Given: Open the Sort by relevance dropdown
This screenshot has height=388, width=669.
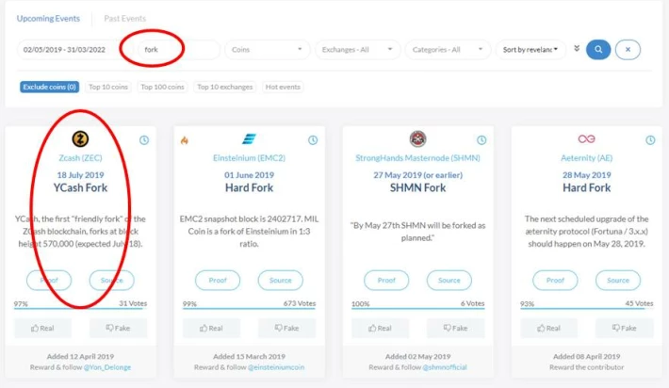Looking at the screenshot, I should coord(530,50).
